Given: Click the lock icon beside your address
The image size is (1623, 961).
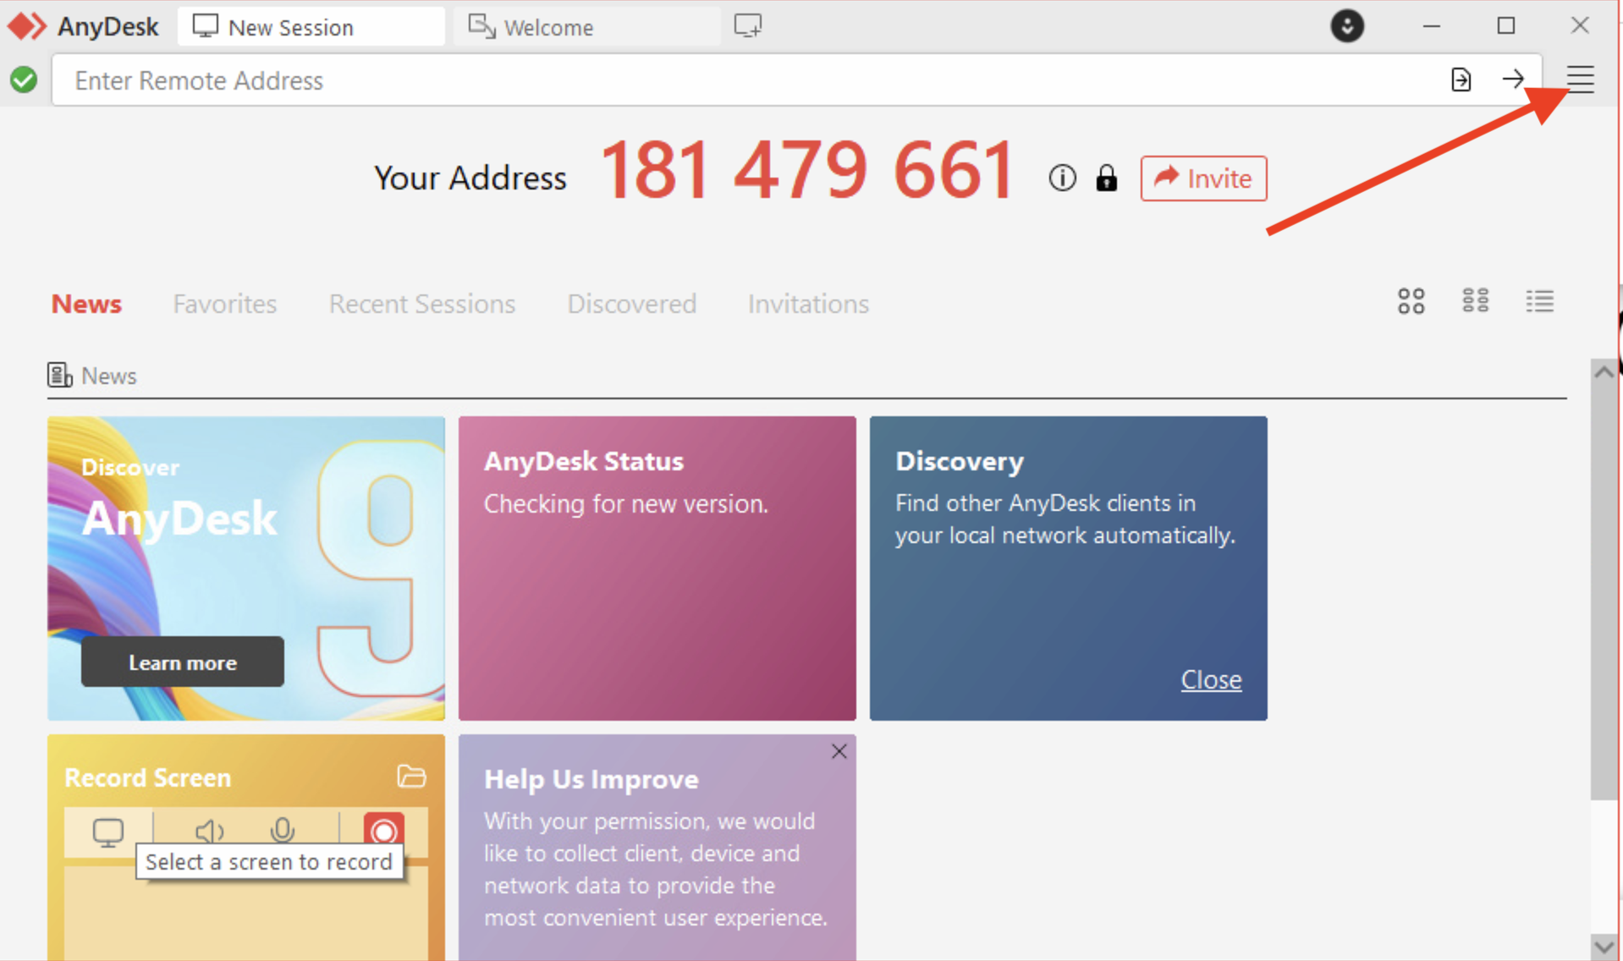Looking at the screenshot, I should (x=1106, y=178).
